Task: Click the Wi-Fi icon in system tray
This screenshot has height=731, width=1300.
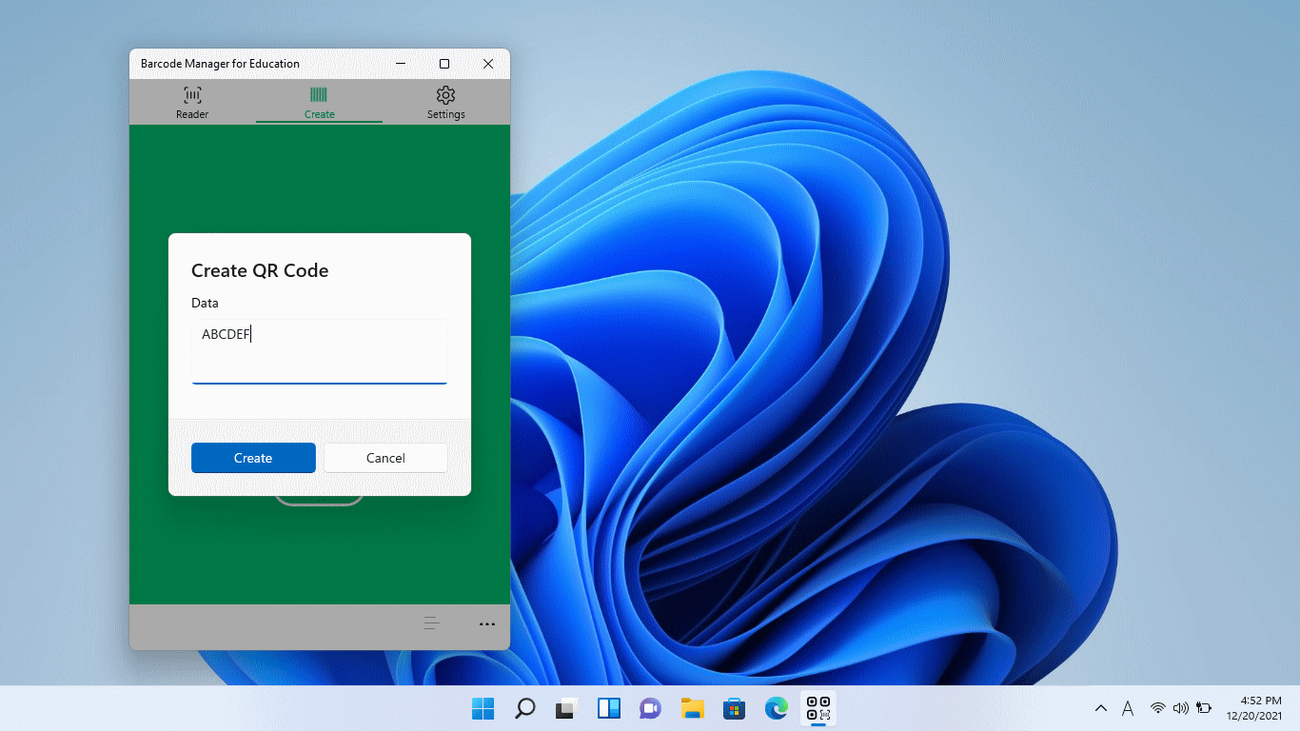Action: 1157,708
